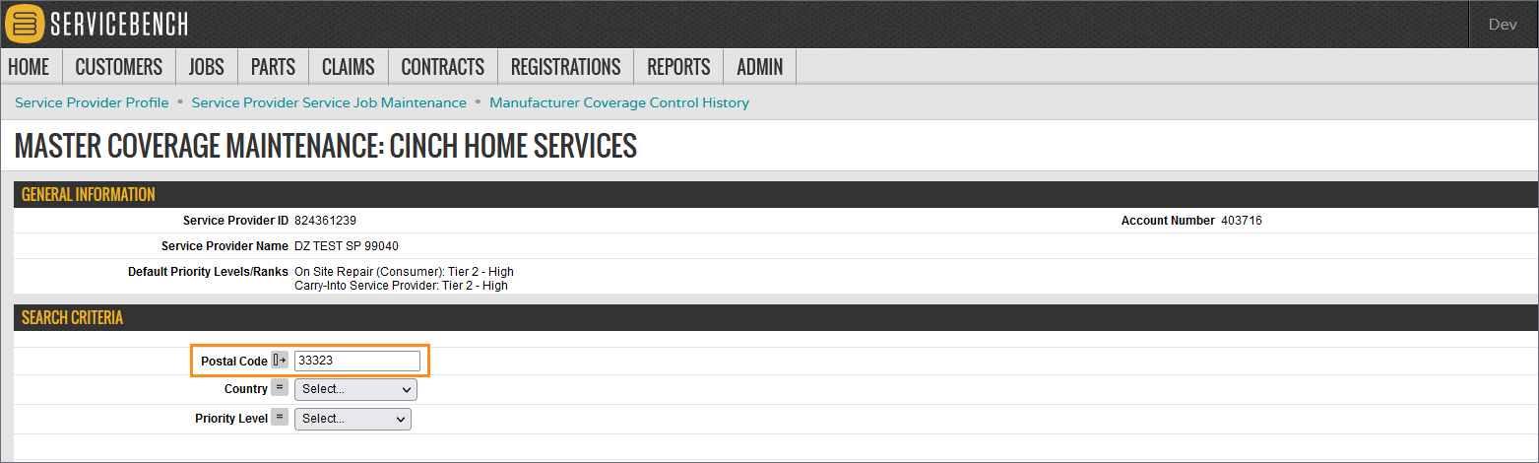The image size is (1539, 463).
Task: Open the CLAIMS menu
Action: coord(349,67)
